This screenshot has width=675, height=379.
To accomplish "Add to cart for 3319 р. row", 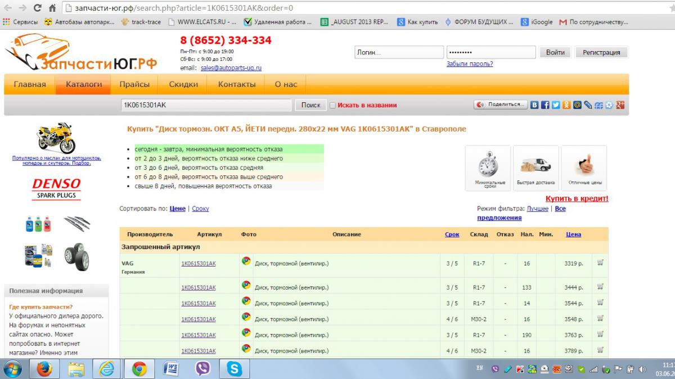I will tap(600, 262).
